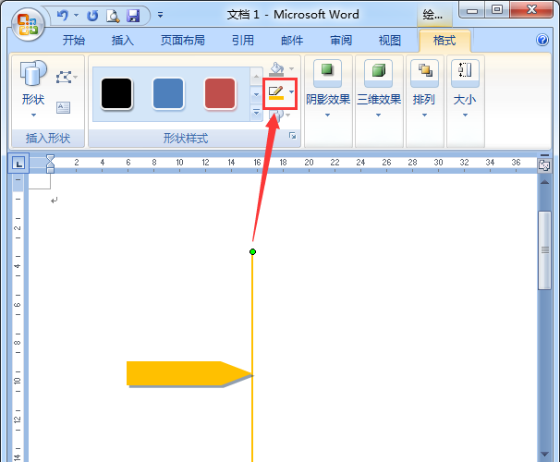Viewport: 560px width, 462px height.
Task: Open Print Preview from Quick Access toolbar
Action: [x=113, y=16]
